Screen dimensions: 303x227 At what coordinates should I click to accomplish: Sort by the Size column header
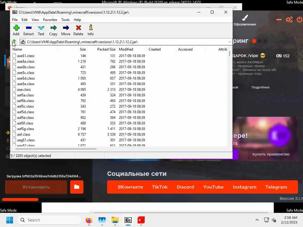pyautogui.click(x=73, y=49)
